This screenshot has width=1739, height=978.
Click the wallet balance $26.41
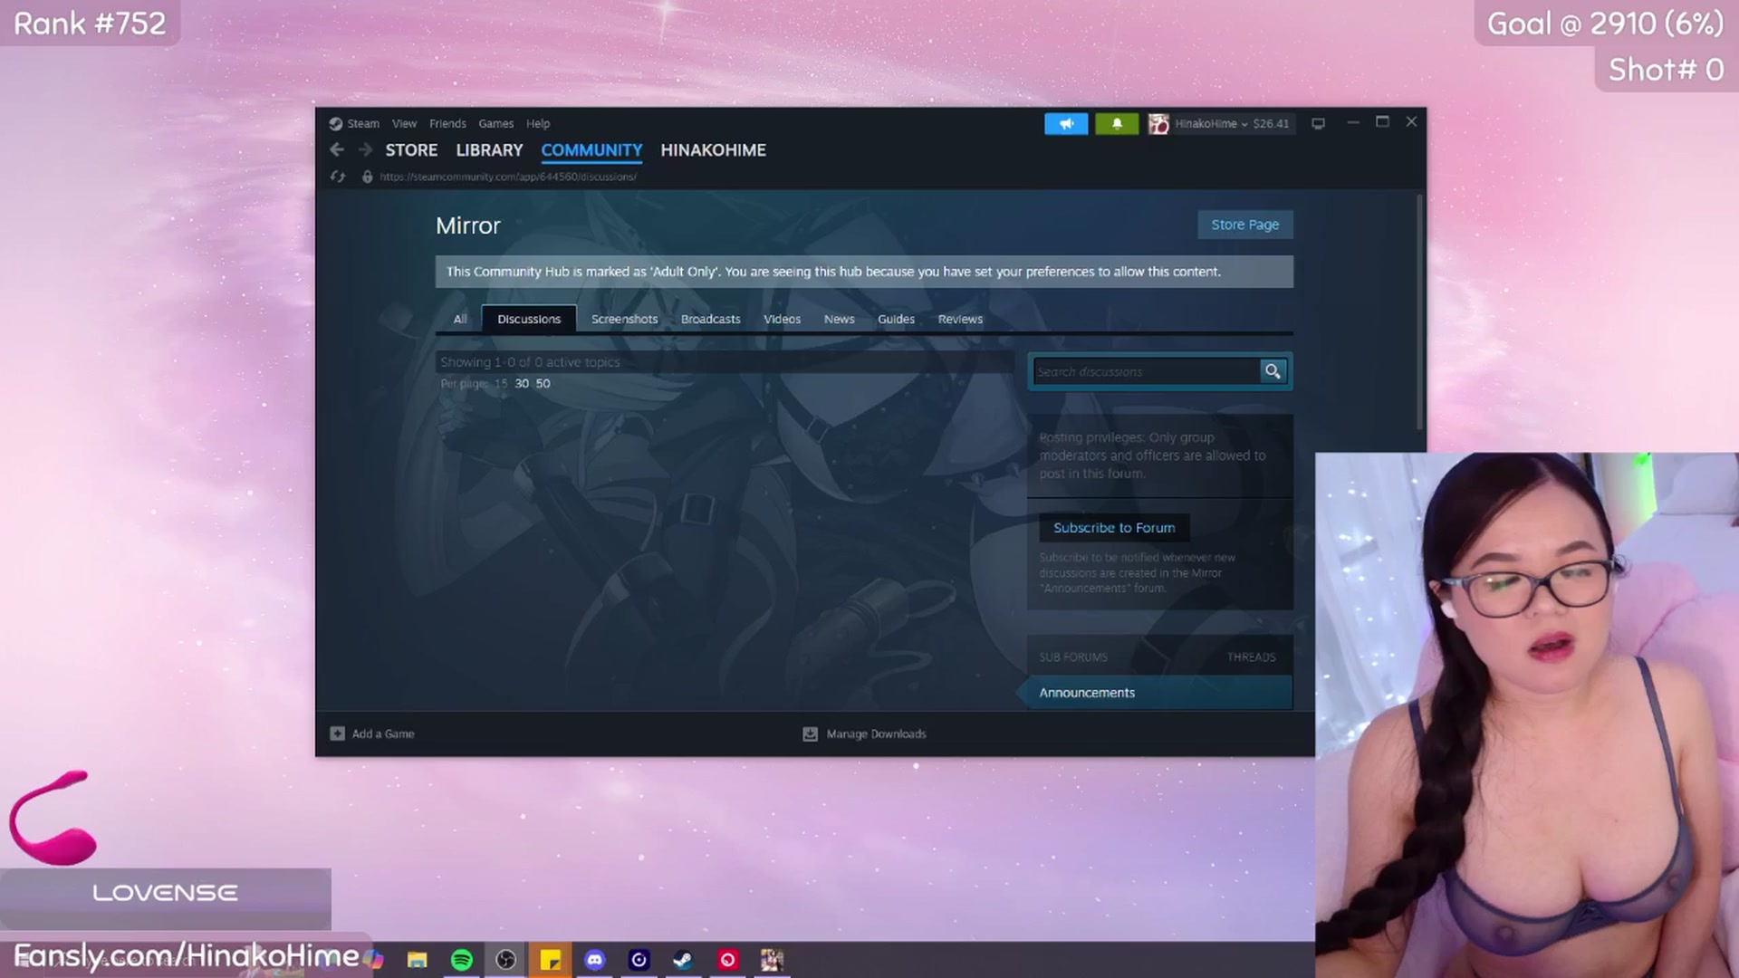tap(1271, 124)
